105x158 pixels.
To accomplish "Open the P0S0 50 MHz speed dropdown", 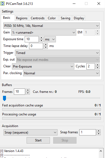I will tap(52, 26).
